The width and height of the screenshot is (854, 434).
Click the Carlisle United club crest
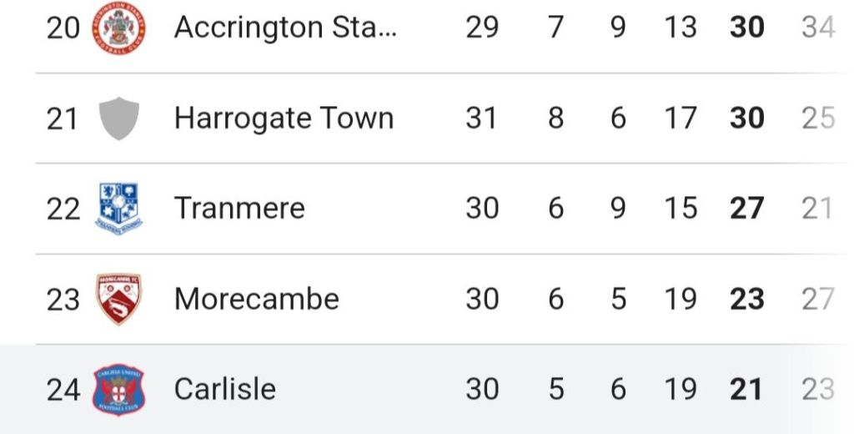119,389
